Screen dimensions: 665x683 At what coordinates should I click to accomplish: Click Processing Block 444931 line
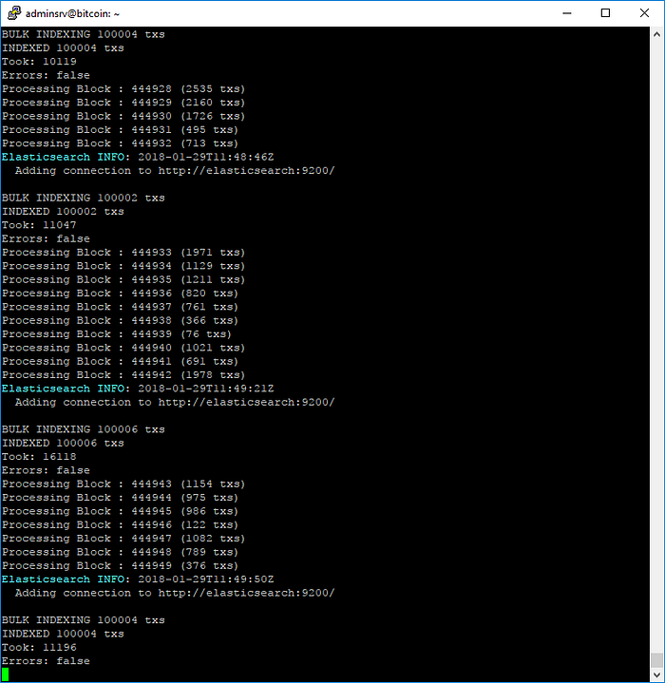[x=121, y=130]
